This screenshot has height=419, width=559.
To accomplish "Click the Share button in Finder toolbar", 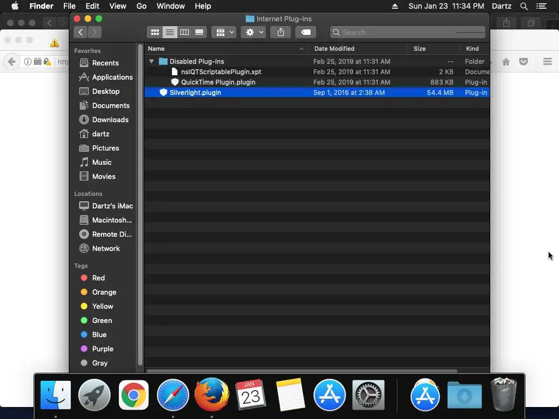I will [281, 32].
